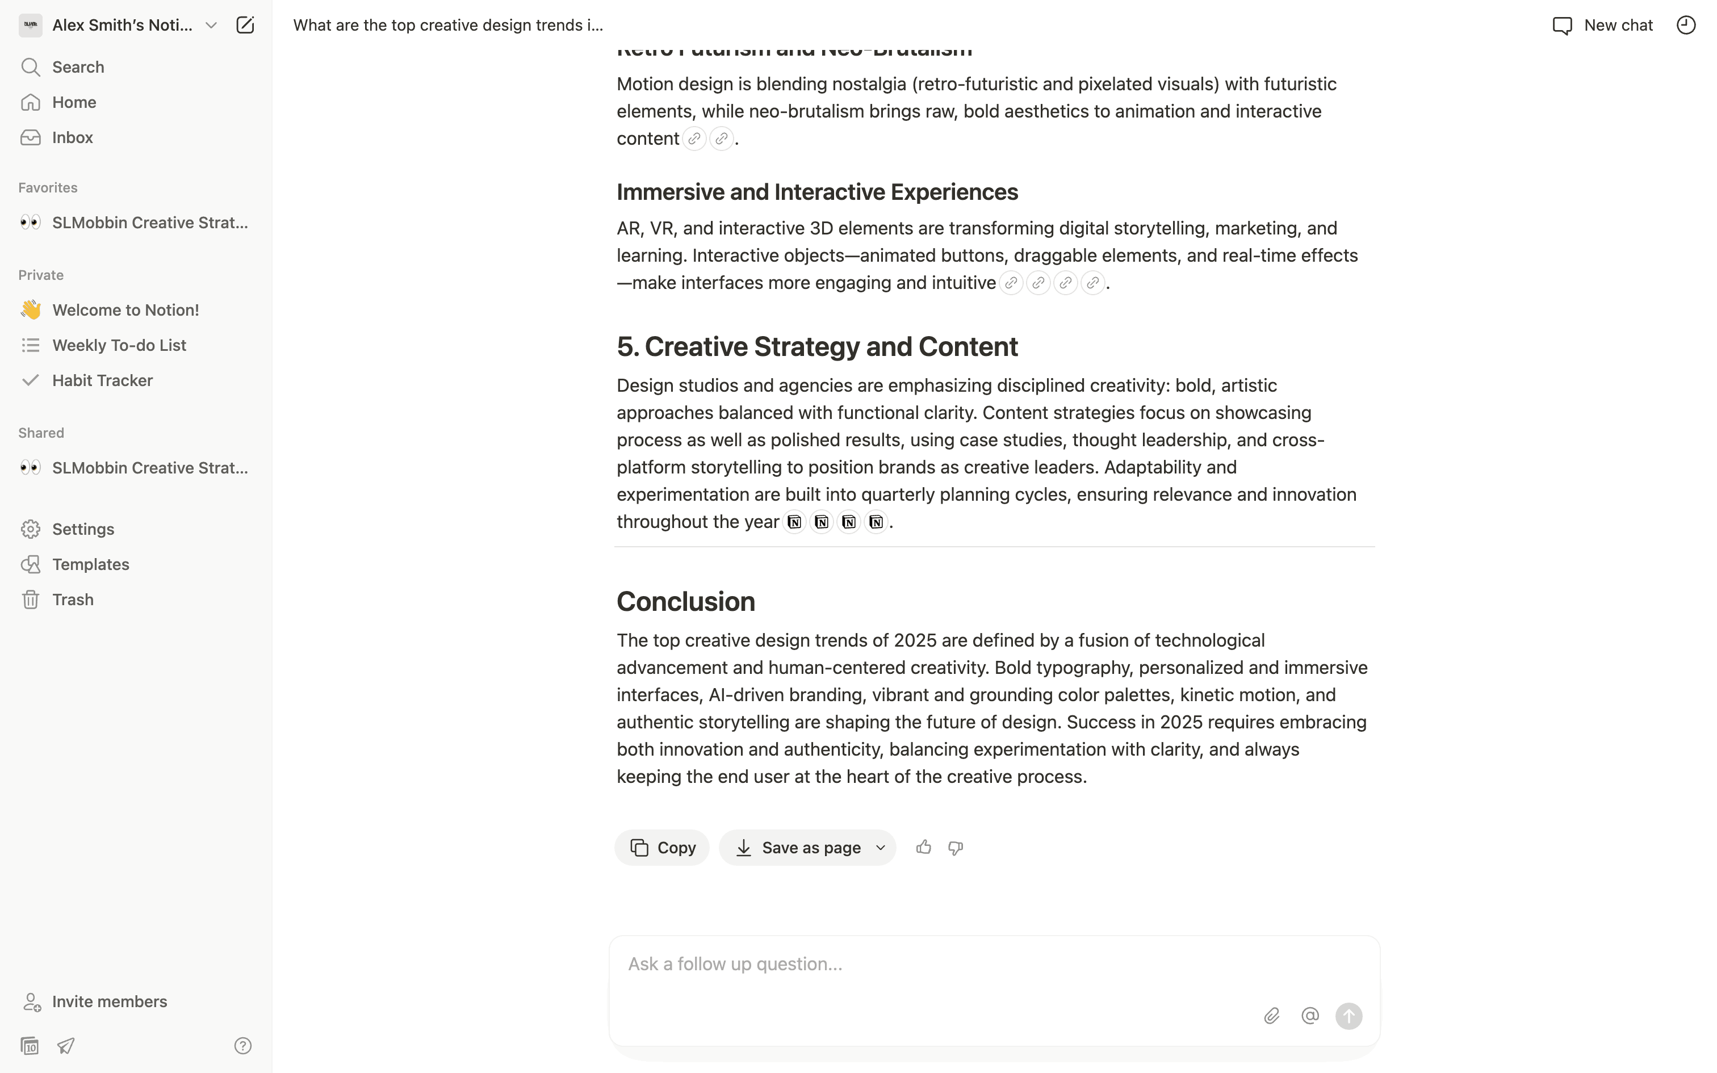Open the help question mark icon
Image resolution: width=1717 pixels, height=1073 pixels.
[x=242, y=1046]
